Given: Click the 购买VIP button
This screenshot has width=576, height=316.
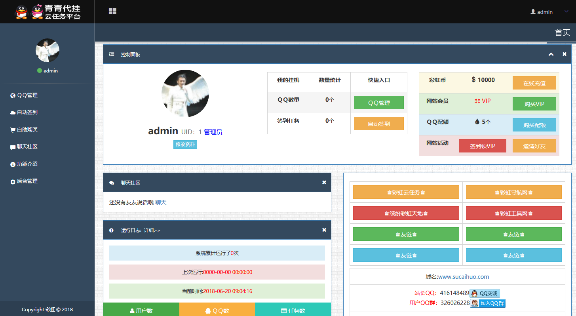Looking at the screenshot, I should 534,104.
